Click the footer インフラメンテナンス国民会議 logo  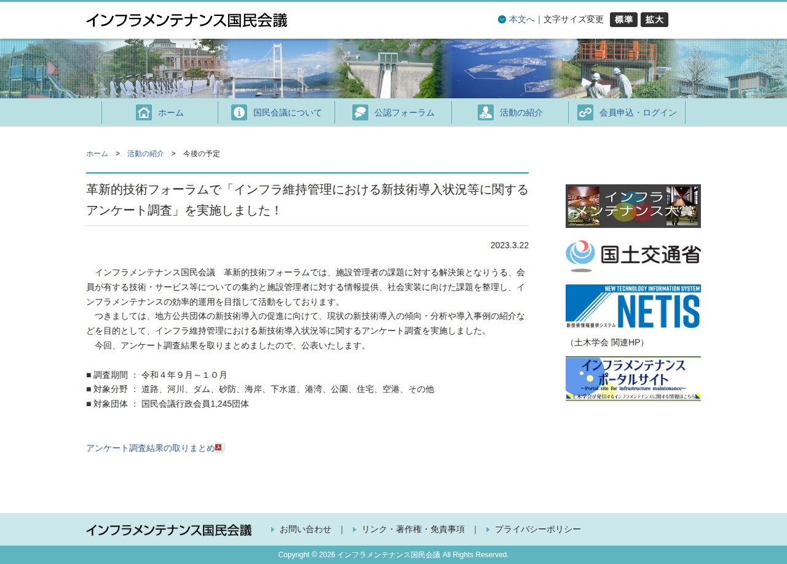[x=169, y=530]
